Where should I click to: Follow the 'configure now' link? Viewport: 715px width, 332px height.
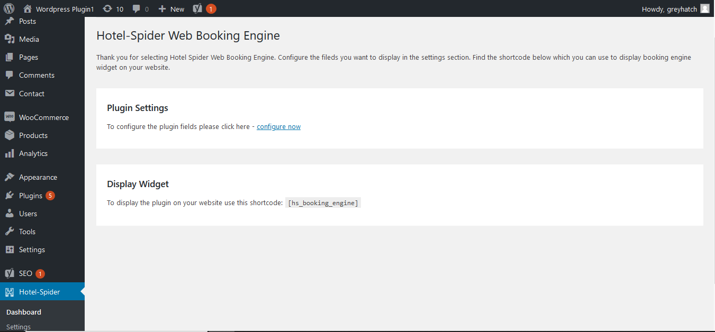coord(278,127)
